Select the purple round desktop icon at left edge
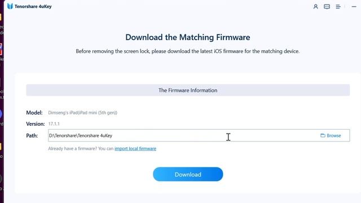361x203 pixels. tap(1, 114)
